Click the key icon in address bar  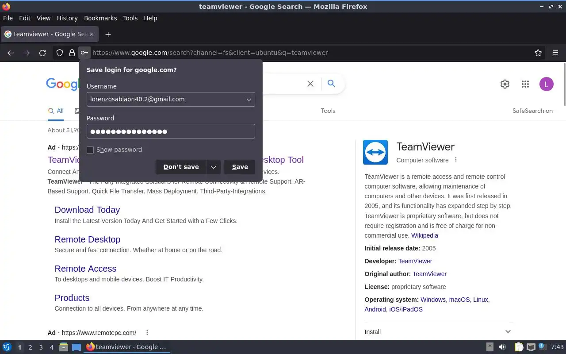[84, 53]
